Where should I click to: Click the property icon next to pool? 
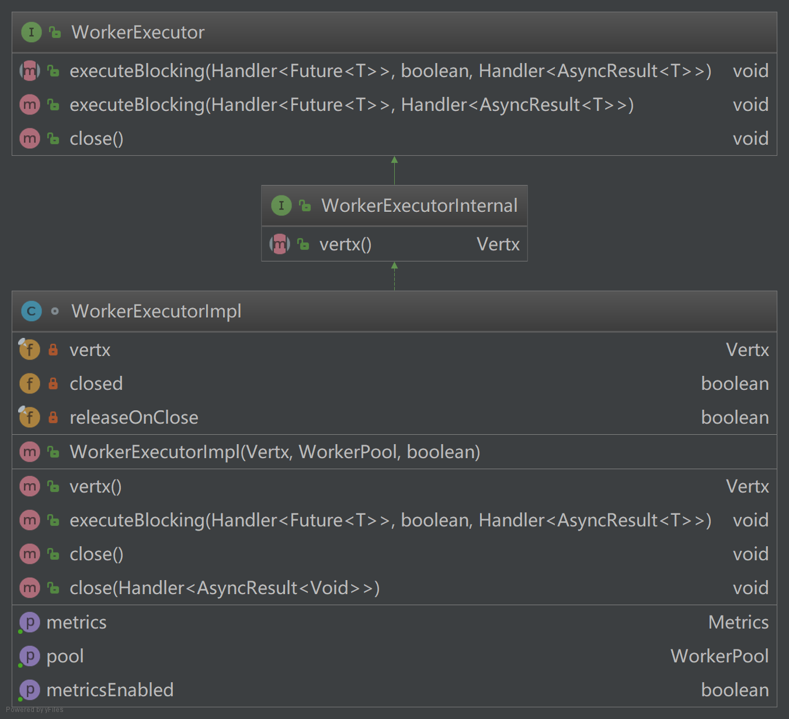29,656
